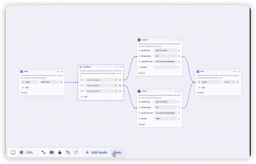Viewport: 256px width, 164px height.
Task: Click the Add Node button
Action: click(x=96, y=152)
